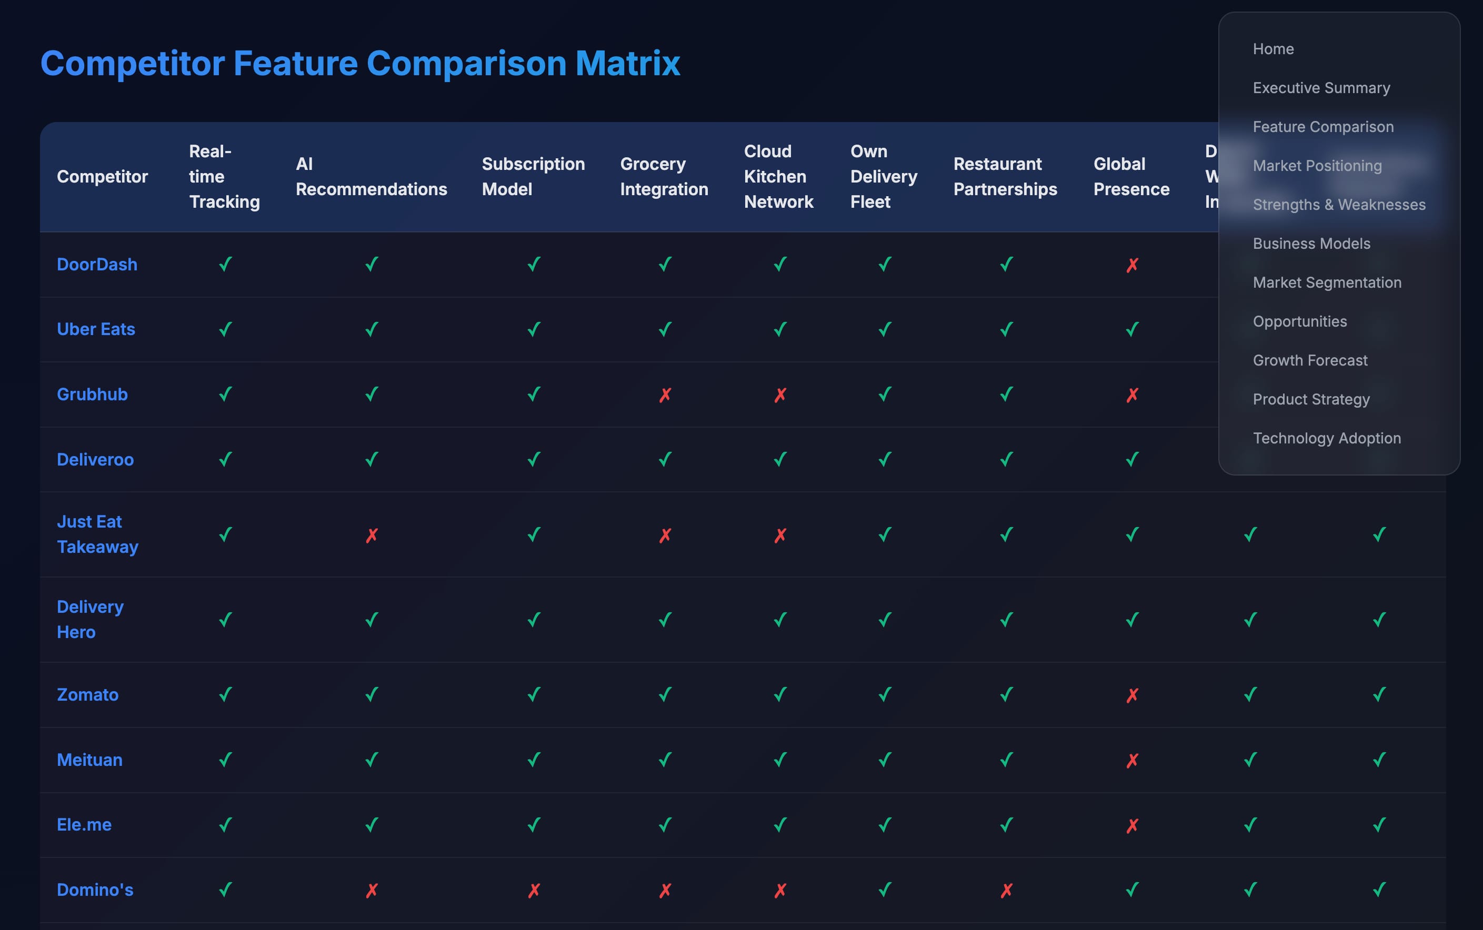This screenshot has width=1483, height=930.
Task: Click Ele.me Restaurant Partnerships checkmark
Action: pos(1006,825)
